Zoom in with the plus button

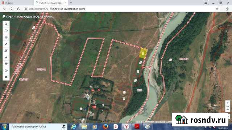[228, 103]
